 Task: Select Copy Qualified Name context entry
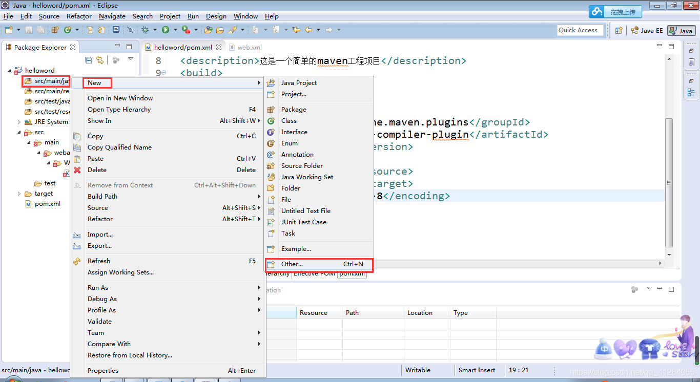click(168, 147)
